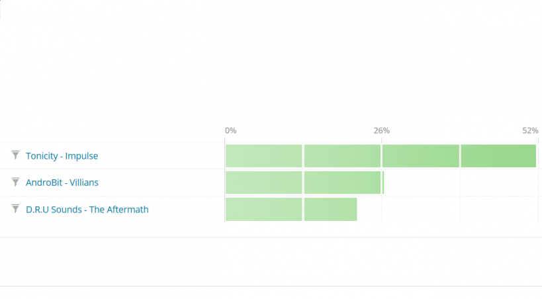Viewport: 542px width, 299px height.
Task: Click the first segment of AndroBit bar
Action: point(263,183)
